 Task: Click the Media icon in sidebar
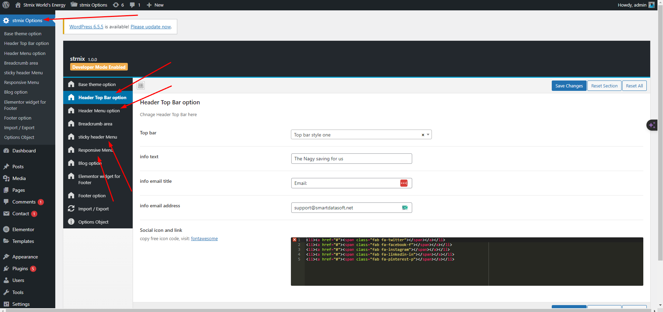[x=6, y=178]
